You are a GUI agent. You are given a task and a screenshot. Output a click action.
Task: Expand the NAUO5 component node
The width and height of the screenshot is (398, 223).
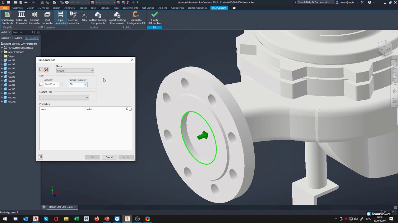click(2, 77)
